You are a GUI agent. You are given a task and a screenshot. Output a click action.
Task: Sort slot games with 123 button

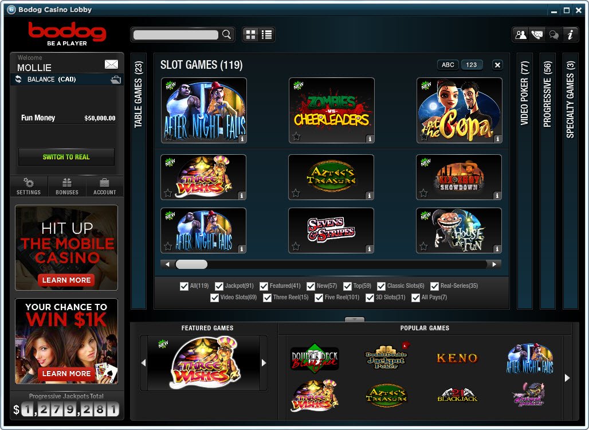point(472,65)
